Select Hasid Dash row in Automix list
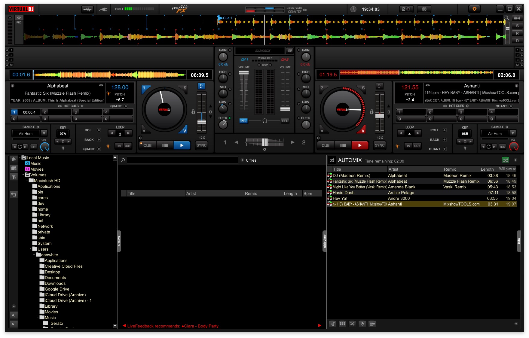 pyautogui.click(x=422, y=193)
